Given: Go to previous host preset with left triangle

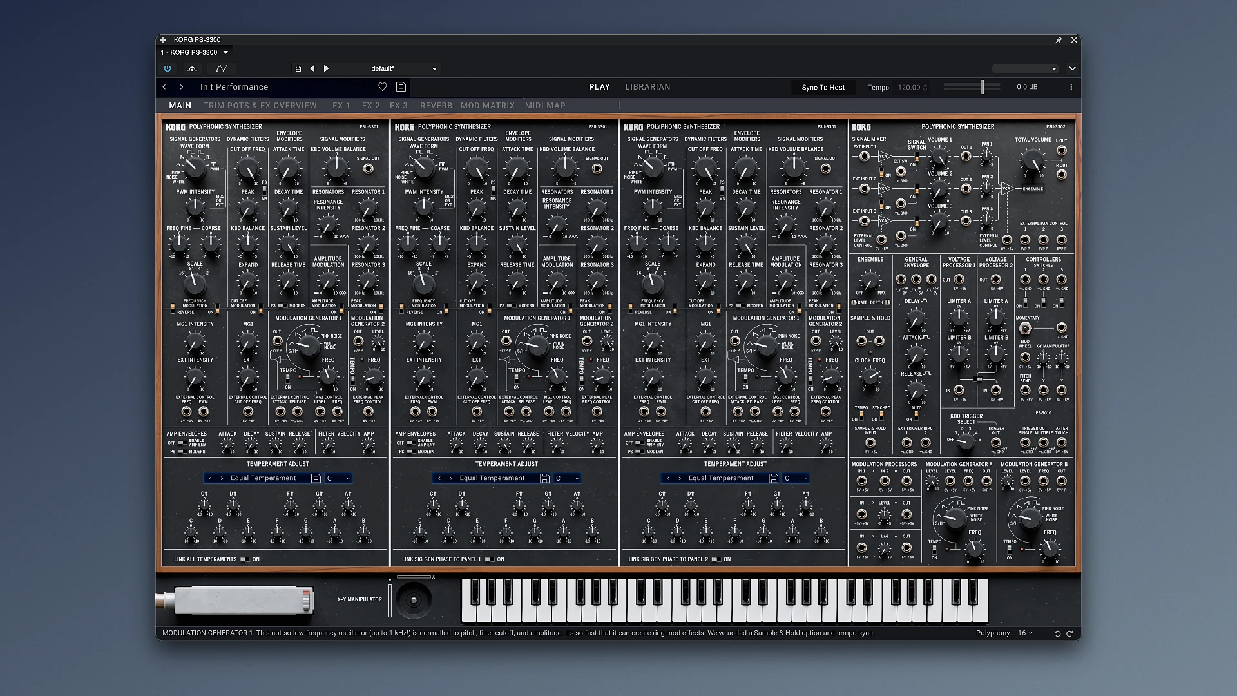Looking at the screenshot, I should (x=312, y=68).
